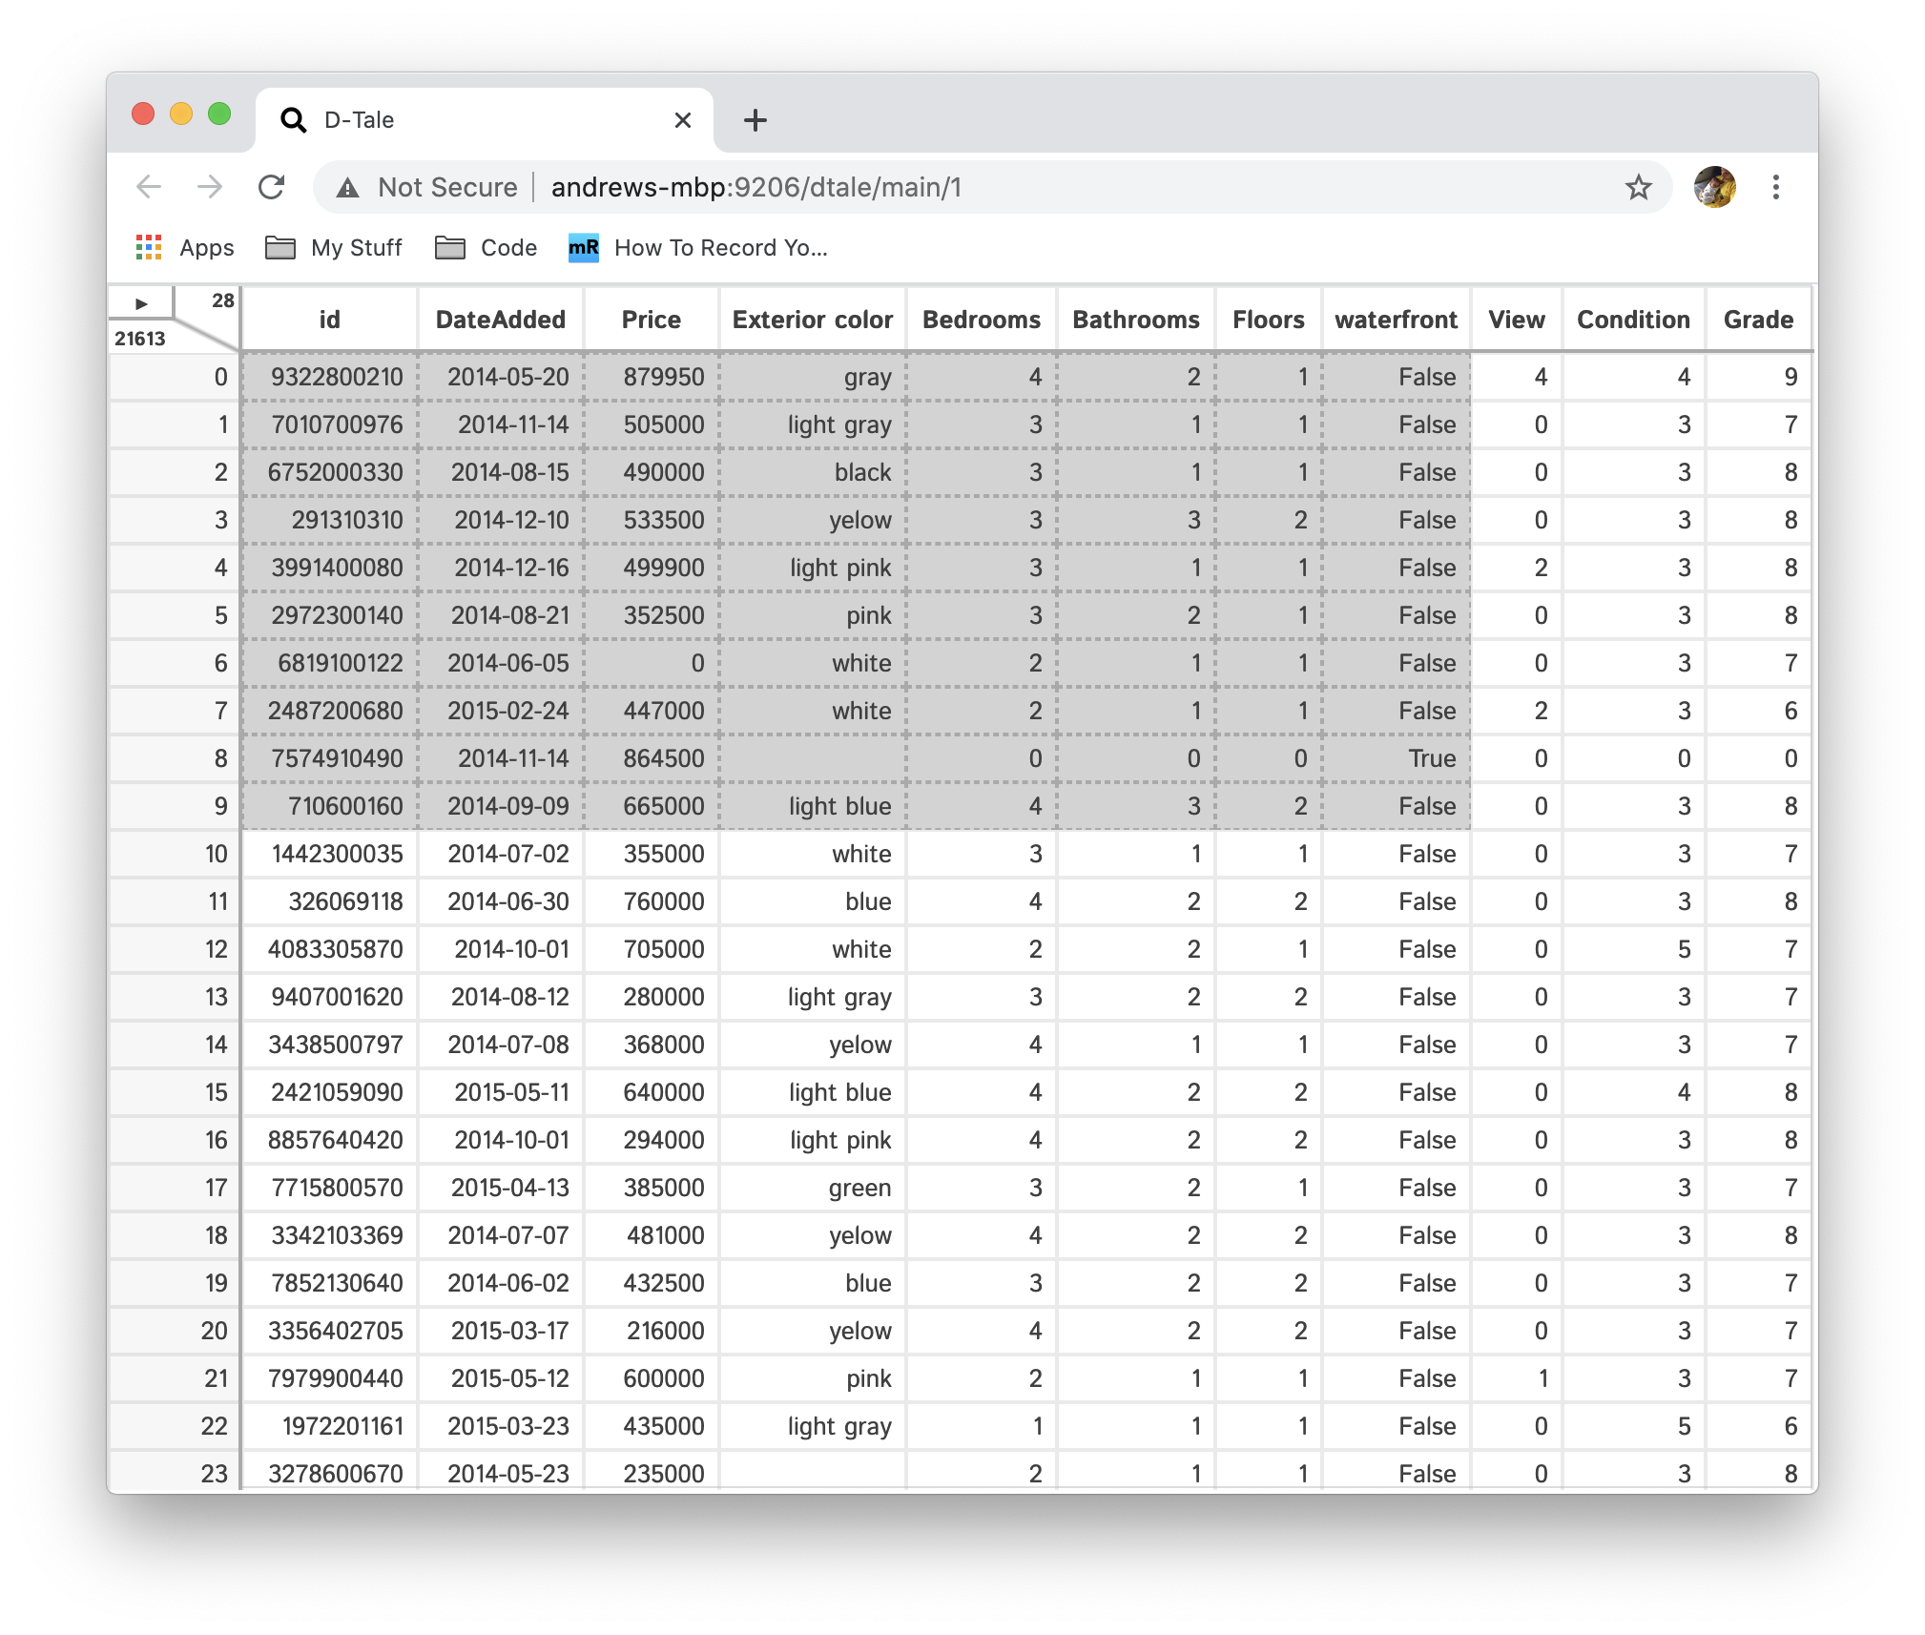Click the Not Secure warning icon
1925x1635 pixels.
point(348,188)
